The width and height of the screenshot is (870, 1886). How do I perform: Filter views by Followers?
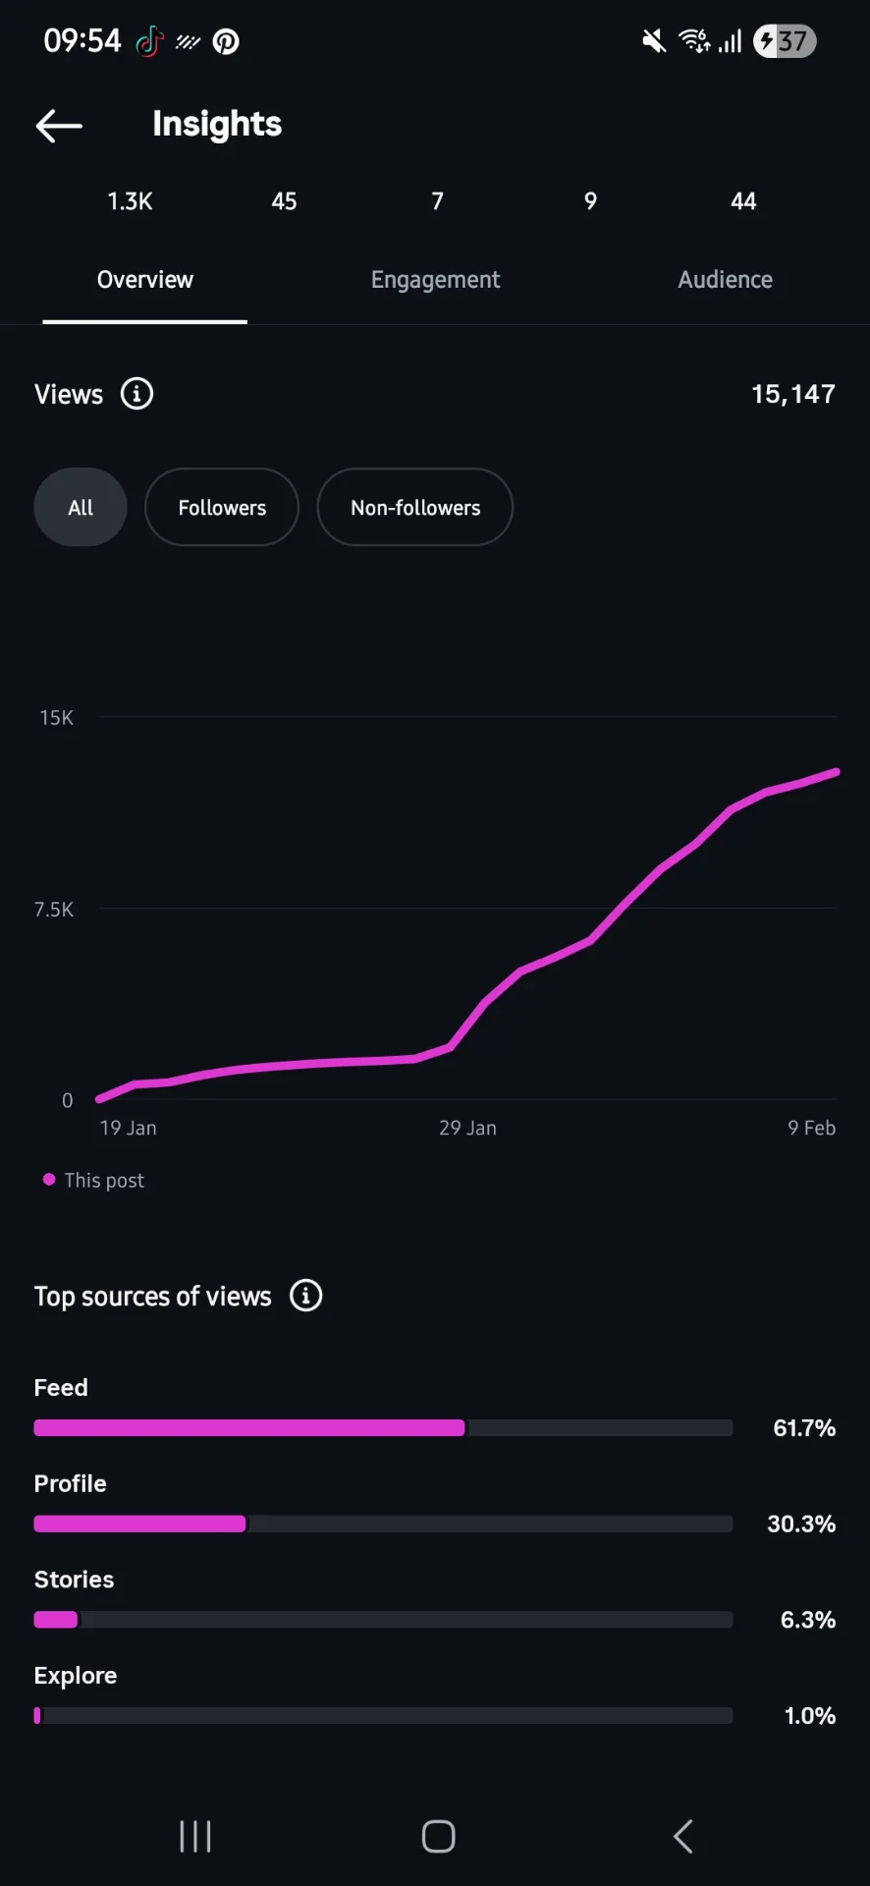(222, 508)
